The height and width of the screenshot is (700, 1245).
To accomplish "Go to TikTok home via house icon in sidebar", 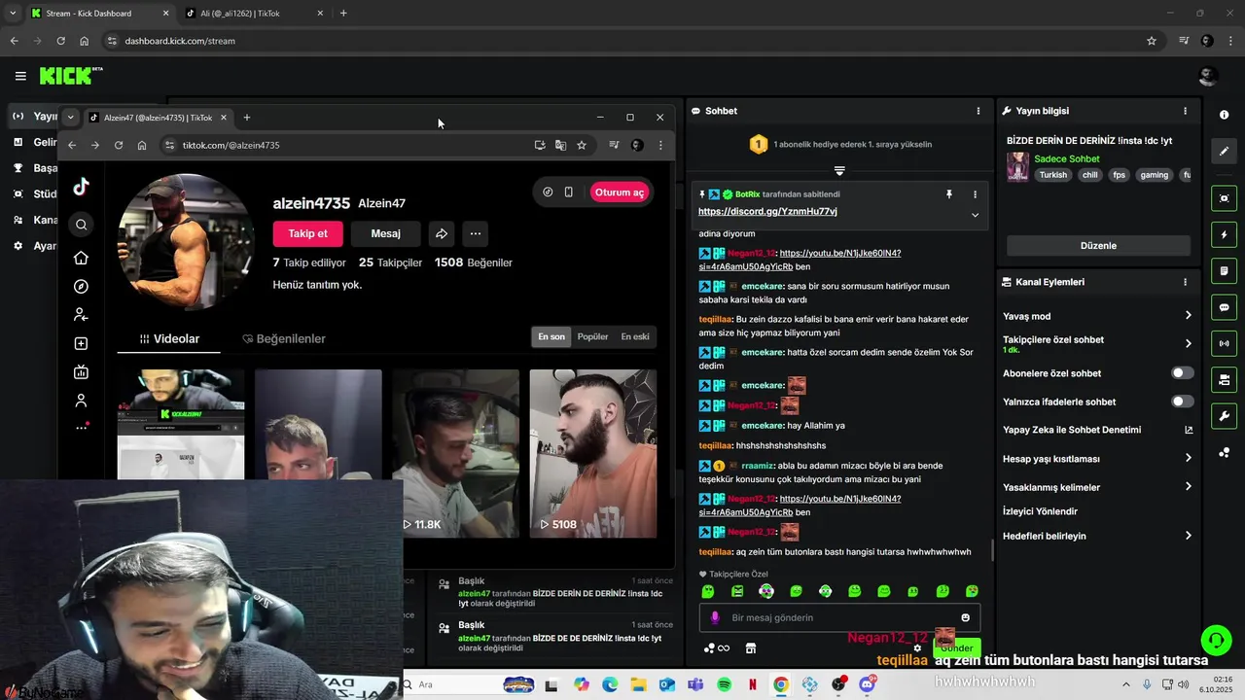I will click(81, 258).
